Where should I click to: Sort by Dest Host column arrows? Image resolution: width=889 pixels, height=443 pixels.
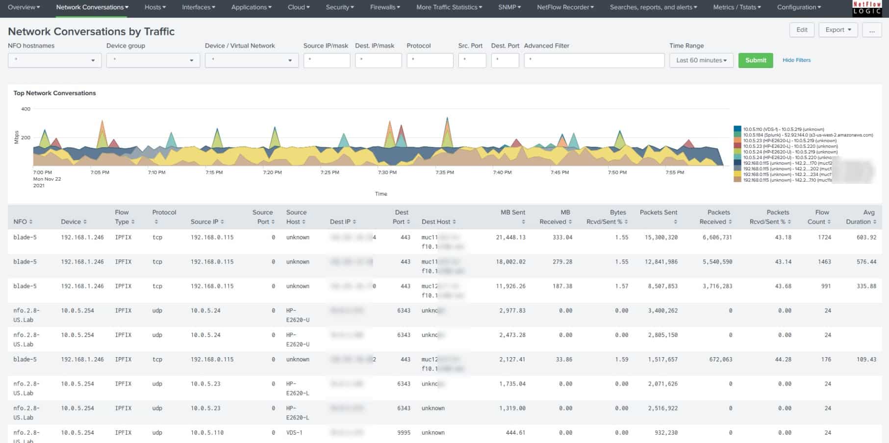pyautogui.click(x=454, y=222)
